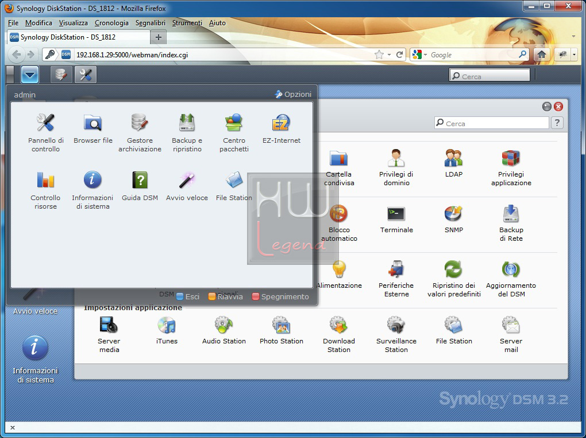
Task: Open Alimentazione power settings
Action: pyautogui.click(x=339, y=274)
